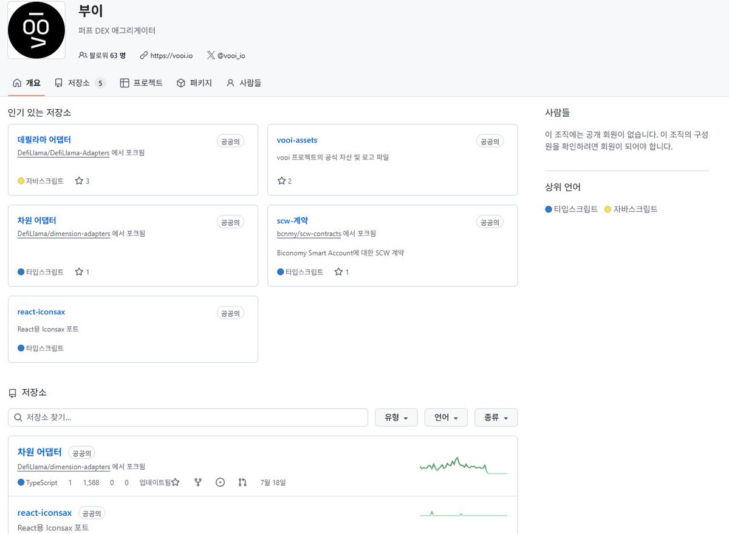Viewport: 729px width, 534px height.
Task: Filter by 자바스크립트 in 상위 언어
Action: tap(631, 209)
